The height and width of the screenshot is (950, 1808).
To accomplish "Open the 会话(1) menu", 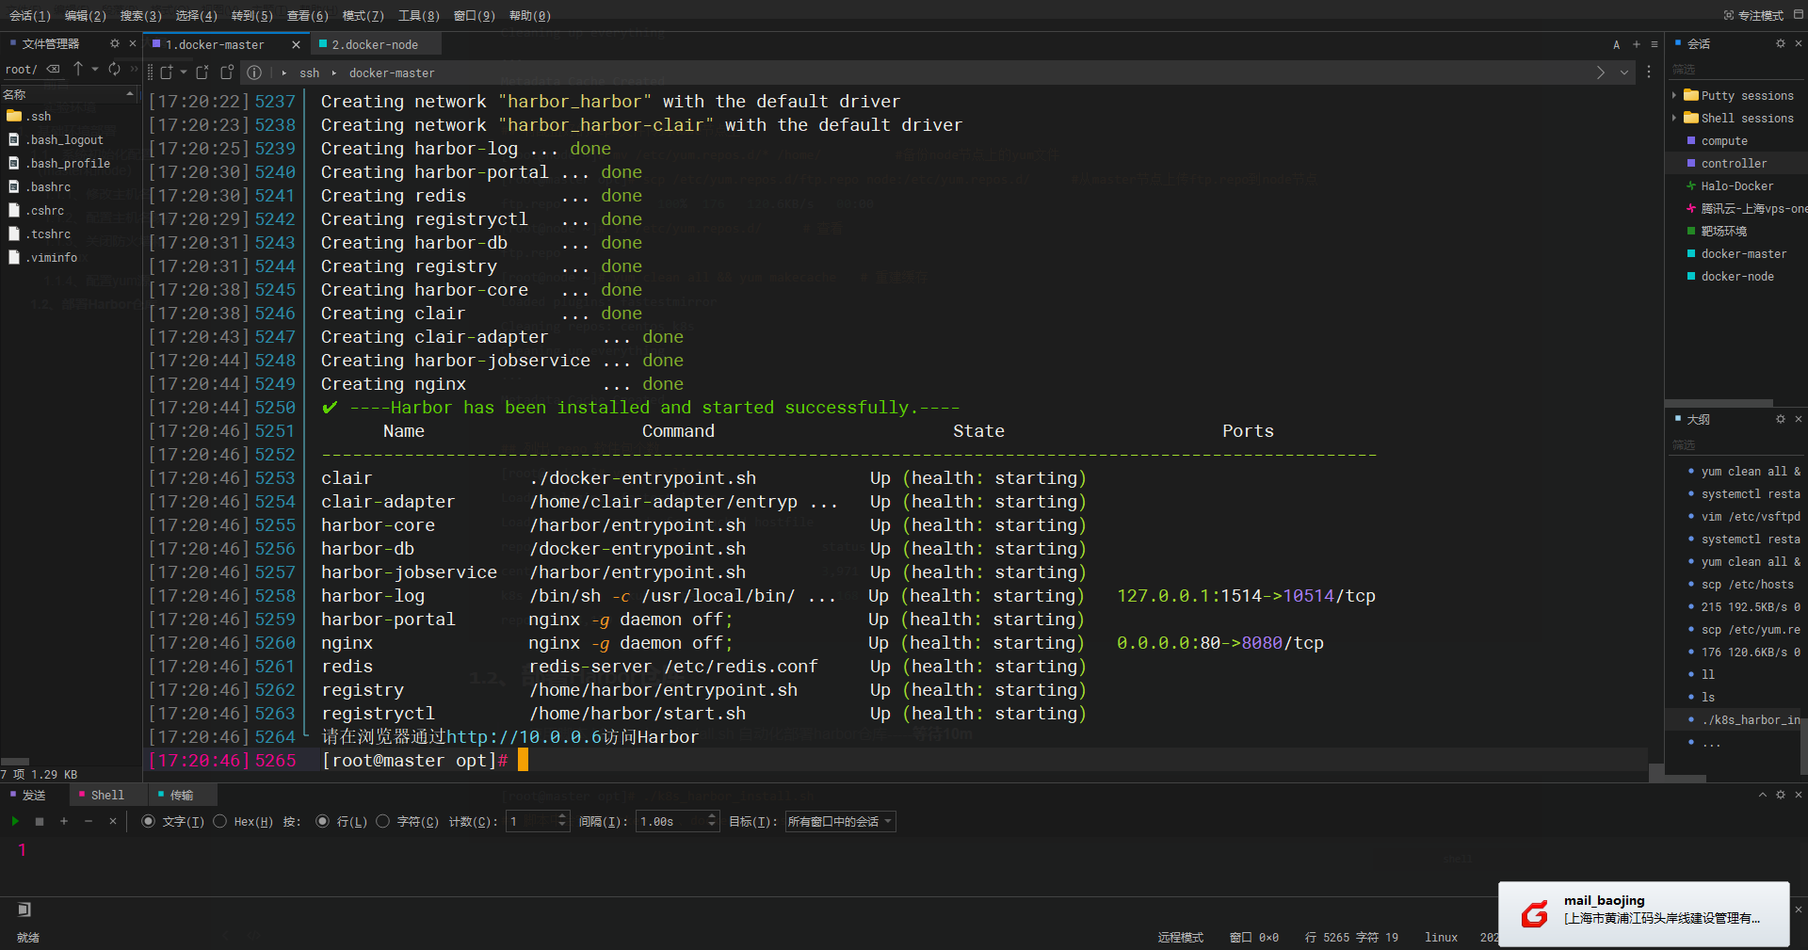I will [x=30, y=15].
